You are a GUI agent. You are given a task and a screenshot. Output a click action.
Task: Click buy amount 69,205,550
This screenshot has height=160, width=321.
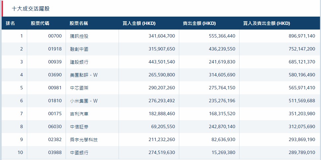coord(163,126)
